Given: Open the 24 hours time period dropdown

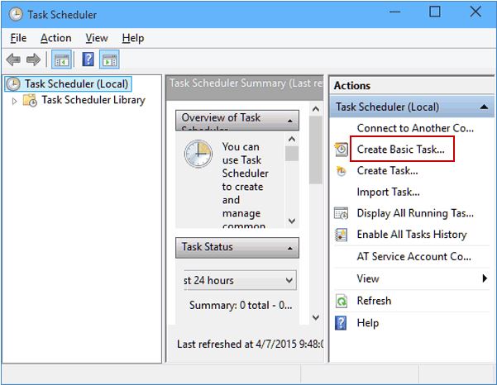Looking at the screenshot, I should (x=289, y=280).
